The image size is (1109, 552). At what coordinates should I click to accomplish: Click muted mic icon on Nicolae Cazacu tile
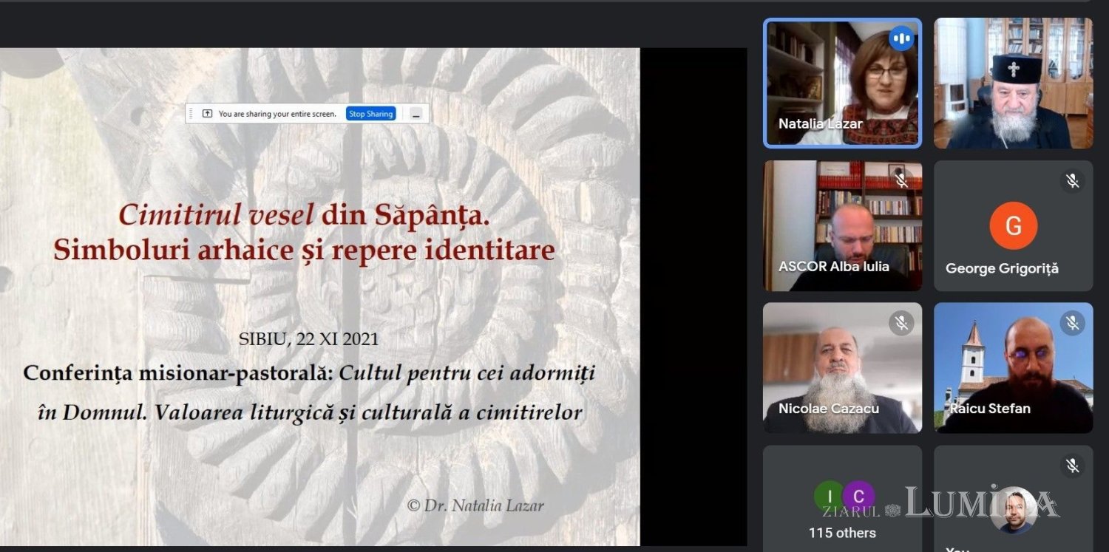coord(901,323)
